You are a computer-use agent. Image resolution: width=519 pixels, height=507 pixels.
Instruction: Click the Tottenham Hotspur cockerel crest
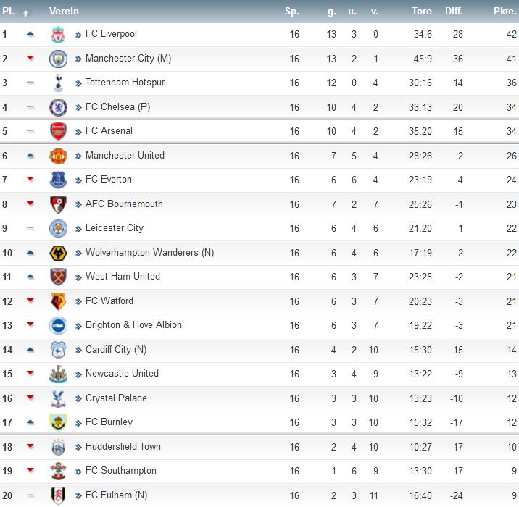[x=58, y=83]
